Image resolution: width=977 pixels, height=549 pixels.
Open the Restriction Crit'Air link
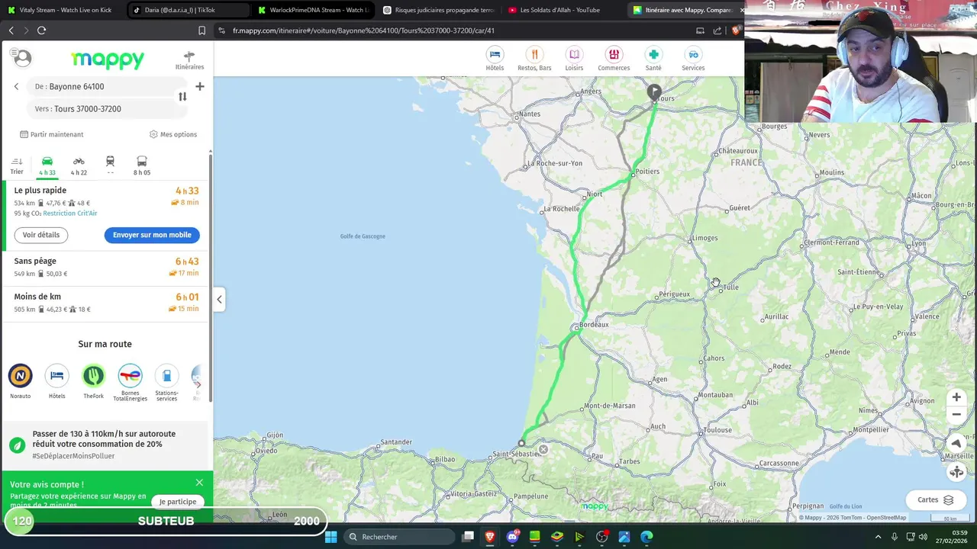click(70, 213)
